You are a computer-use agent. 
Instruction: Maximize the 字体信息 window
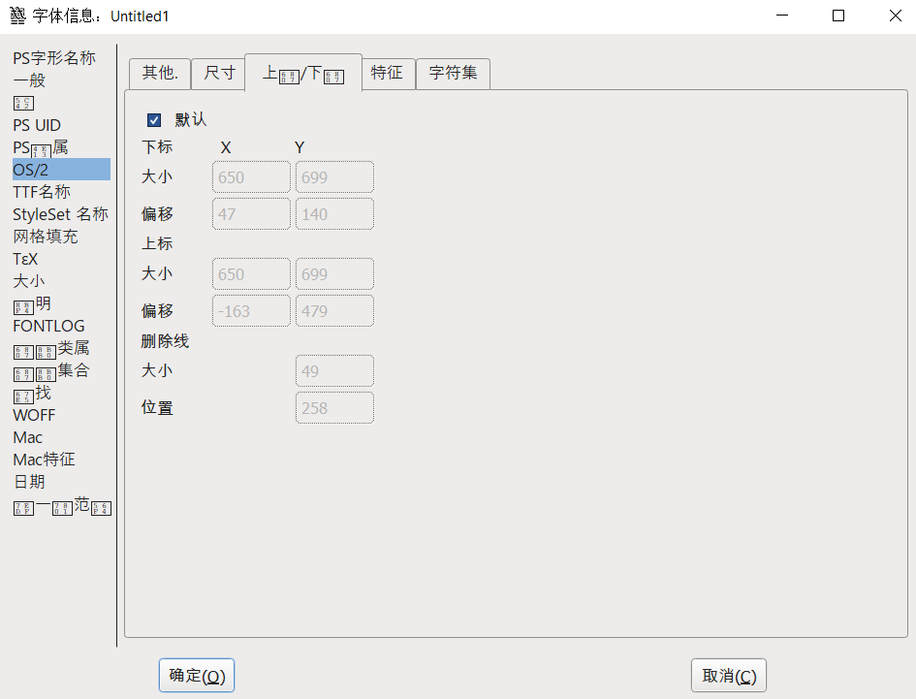pyautogui.click(x=838, y=16)
